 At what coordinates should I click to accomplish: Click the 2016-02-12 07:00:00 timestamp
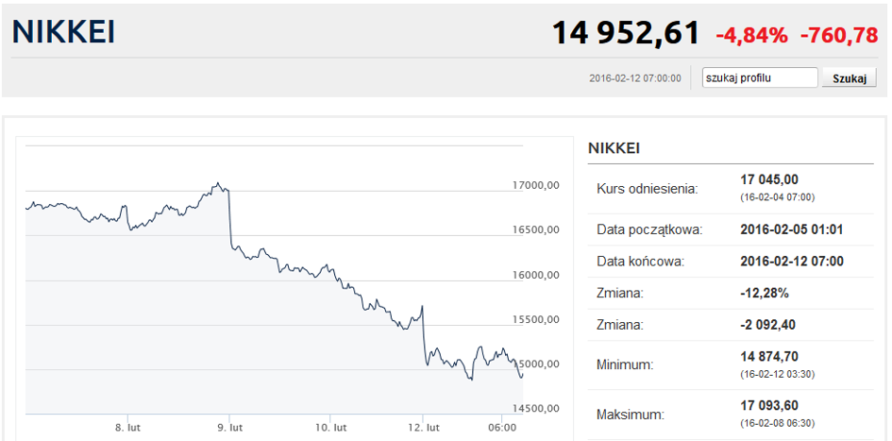[x=634, y=78]
